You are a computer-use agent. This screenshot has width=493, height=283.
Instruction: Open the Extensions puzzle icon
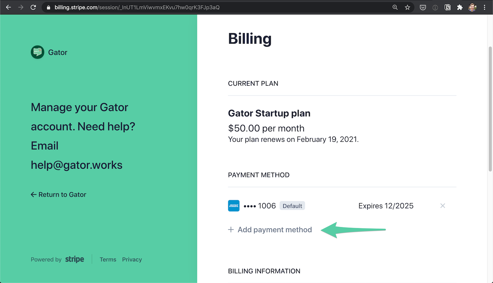tap(460, 7)
